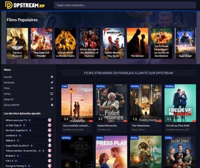Click the flag icon beside Trésors perdus

[x=50, y=151]
